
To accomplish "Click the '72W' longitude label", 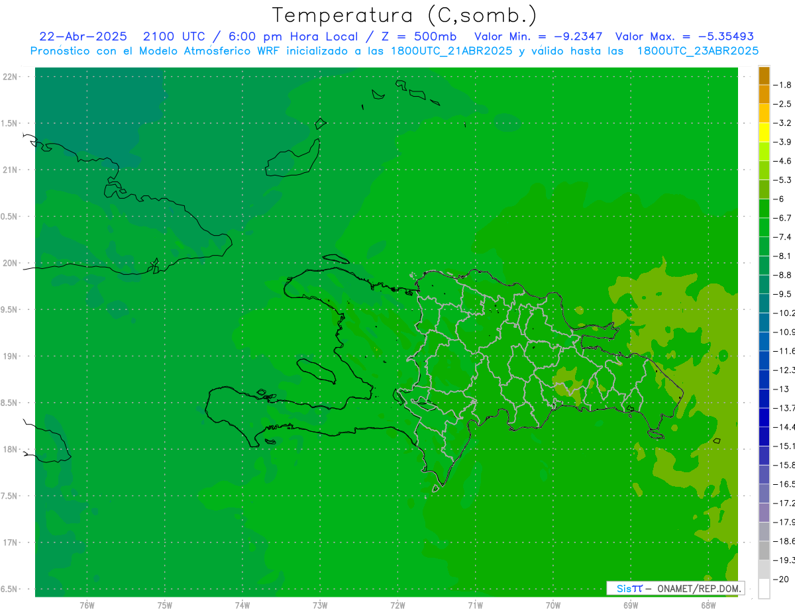I will tap(397, 605).
